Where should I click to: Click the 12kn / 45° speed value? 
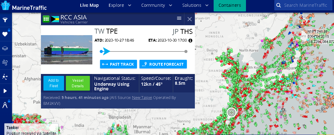pyautogui.click(x=152, y=84)
